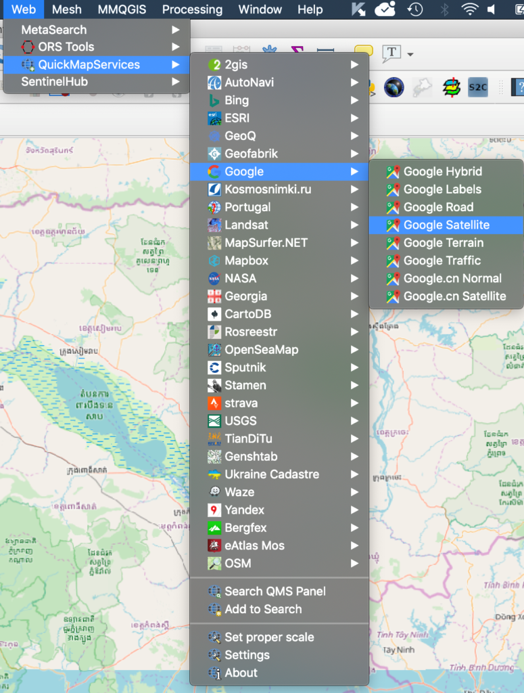Click the ESRI logo icon
Screen dimensions: 524x693
214,118
